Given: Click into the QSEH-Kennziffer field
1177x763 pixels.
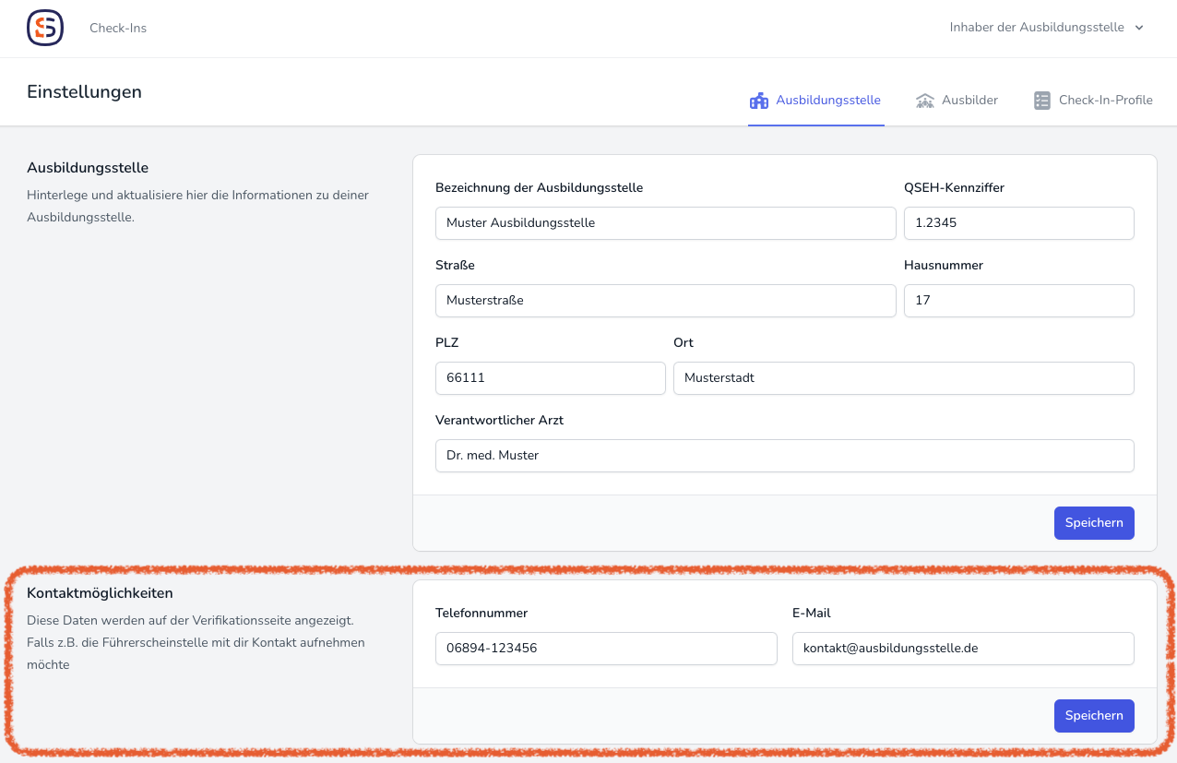Looking at the screenshot, I should tap(1018, 223).
